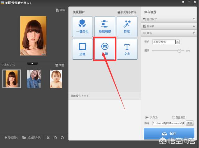Viewport: 199px width, 148px height.
Task: Click the 已添加 3 张 count label
Action: (x=8, y=65)
